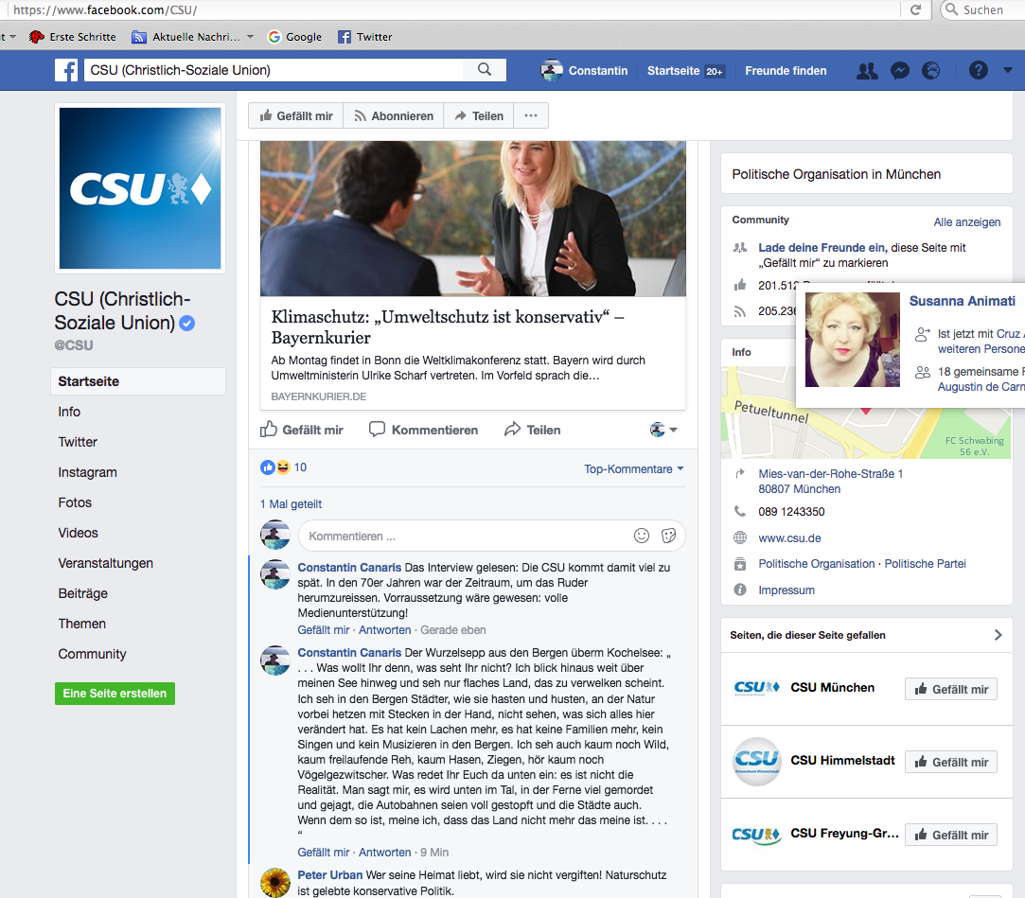The image size is (1025, 898).
Task: Open www.csu.de website link
Action: pyautogui.click(x=789, y=538)
